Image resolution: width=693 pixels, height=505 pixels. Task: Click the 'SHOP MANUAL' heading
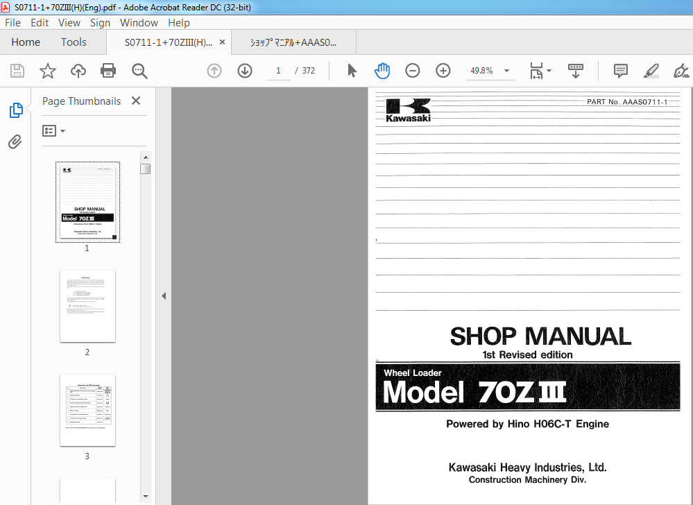[540, 336]
